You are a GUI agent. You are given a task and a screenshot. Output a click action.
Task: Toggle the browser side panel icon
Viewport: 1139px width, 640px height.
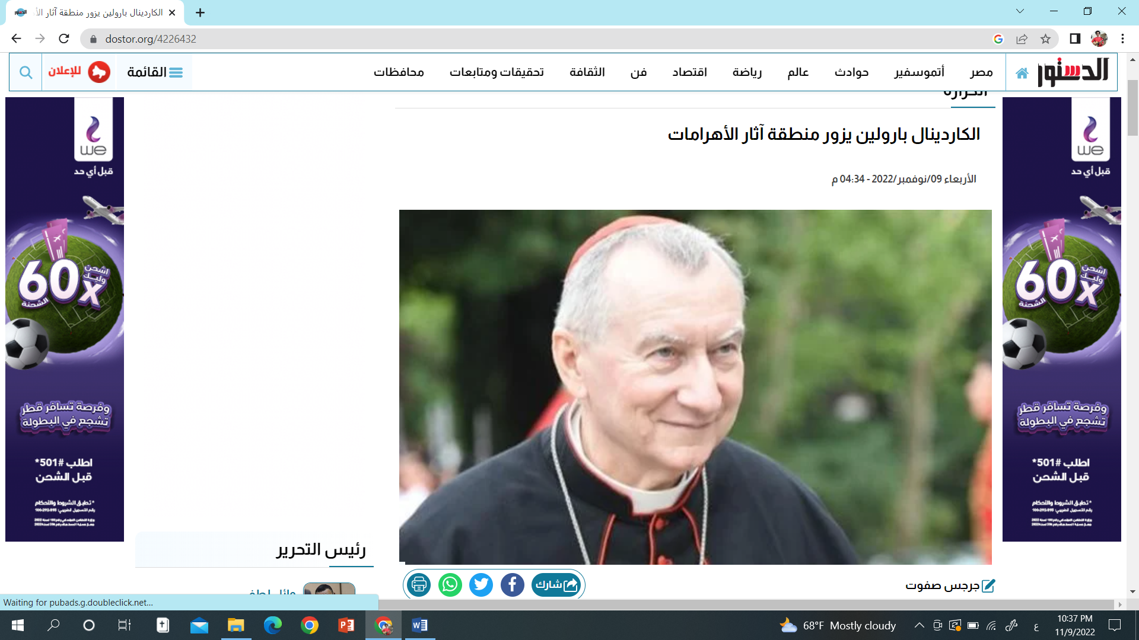(1075, 39)
